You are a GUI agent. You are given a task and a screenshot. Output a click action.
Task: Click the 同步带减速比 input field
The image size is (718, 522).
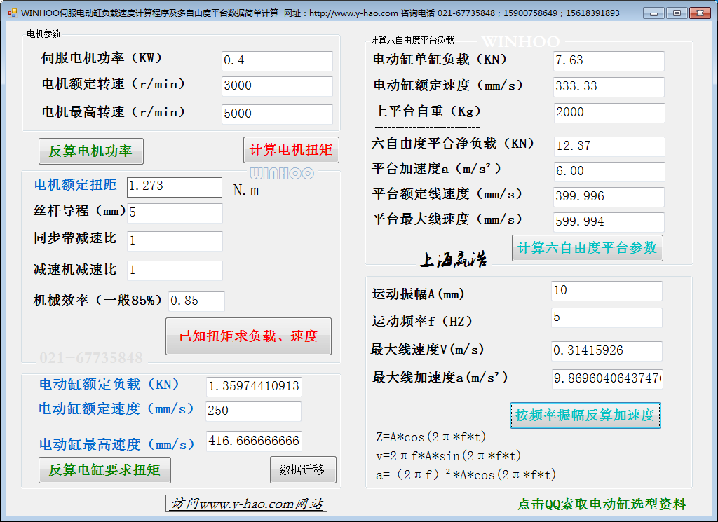(175, 241)
